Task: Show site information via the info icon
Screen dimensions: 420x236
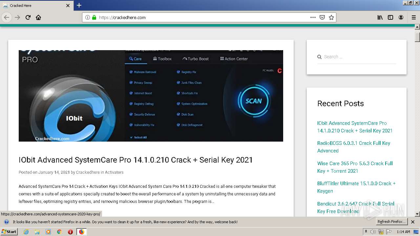Action: [88, 17]
